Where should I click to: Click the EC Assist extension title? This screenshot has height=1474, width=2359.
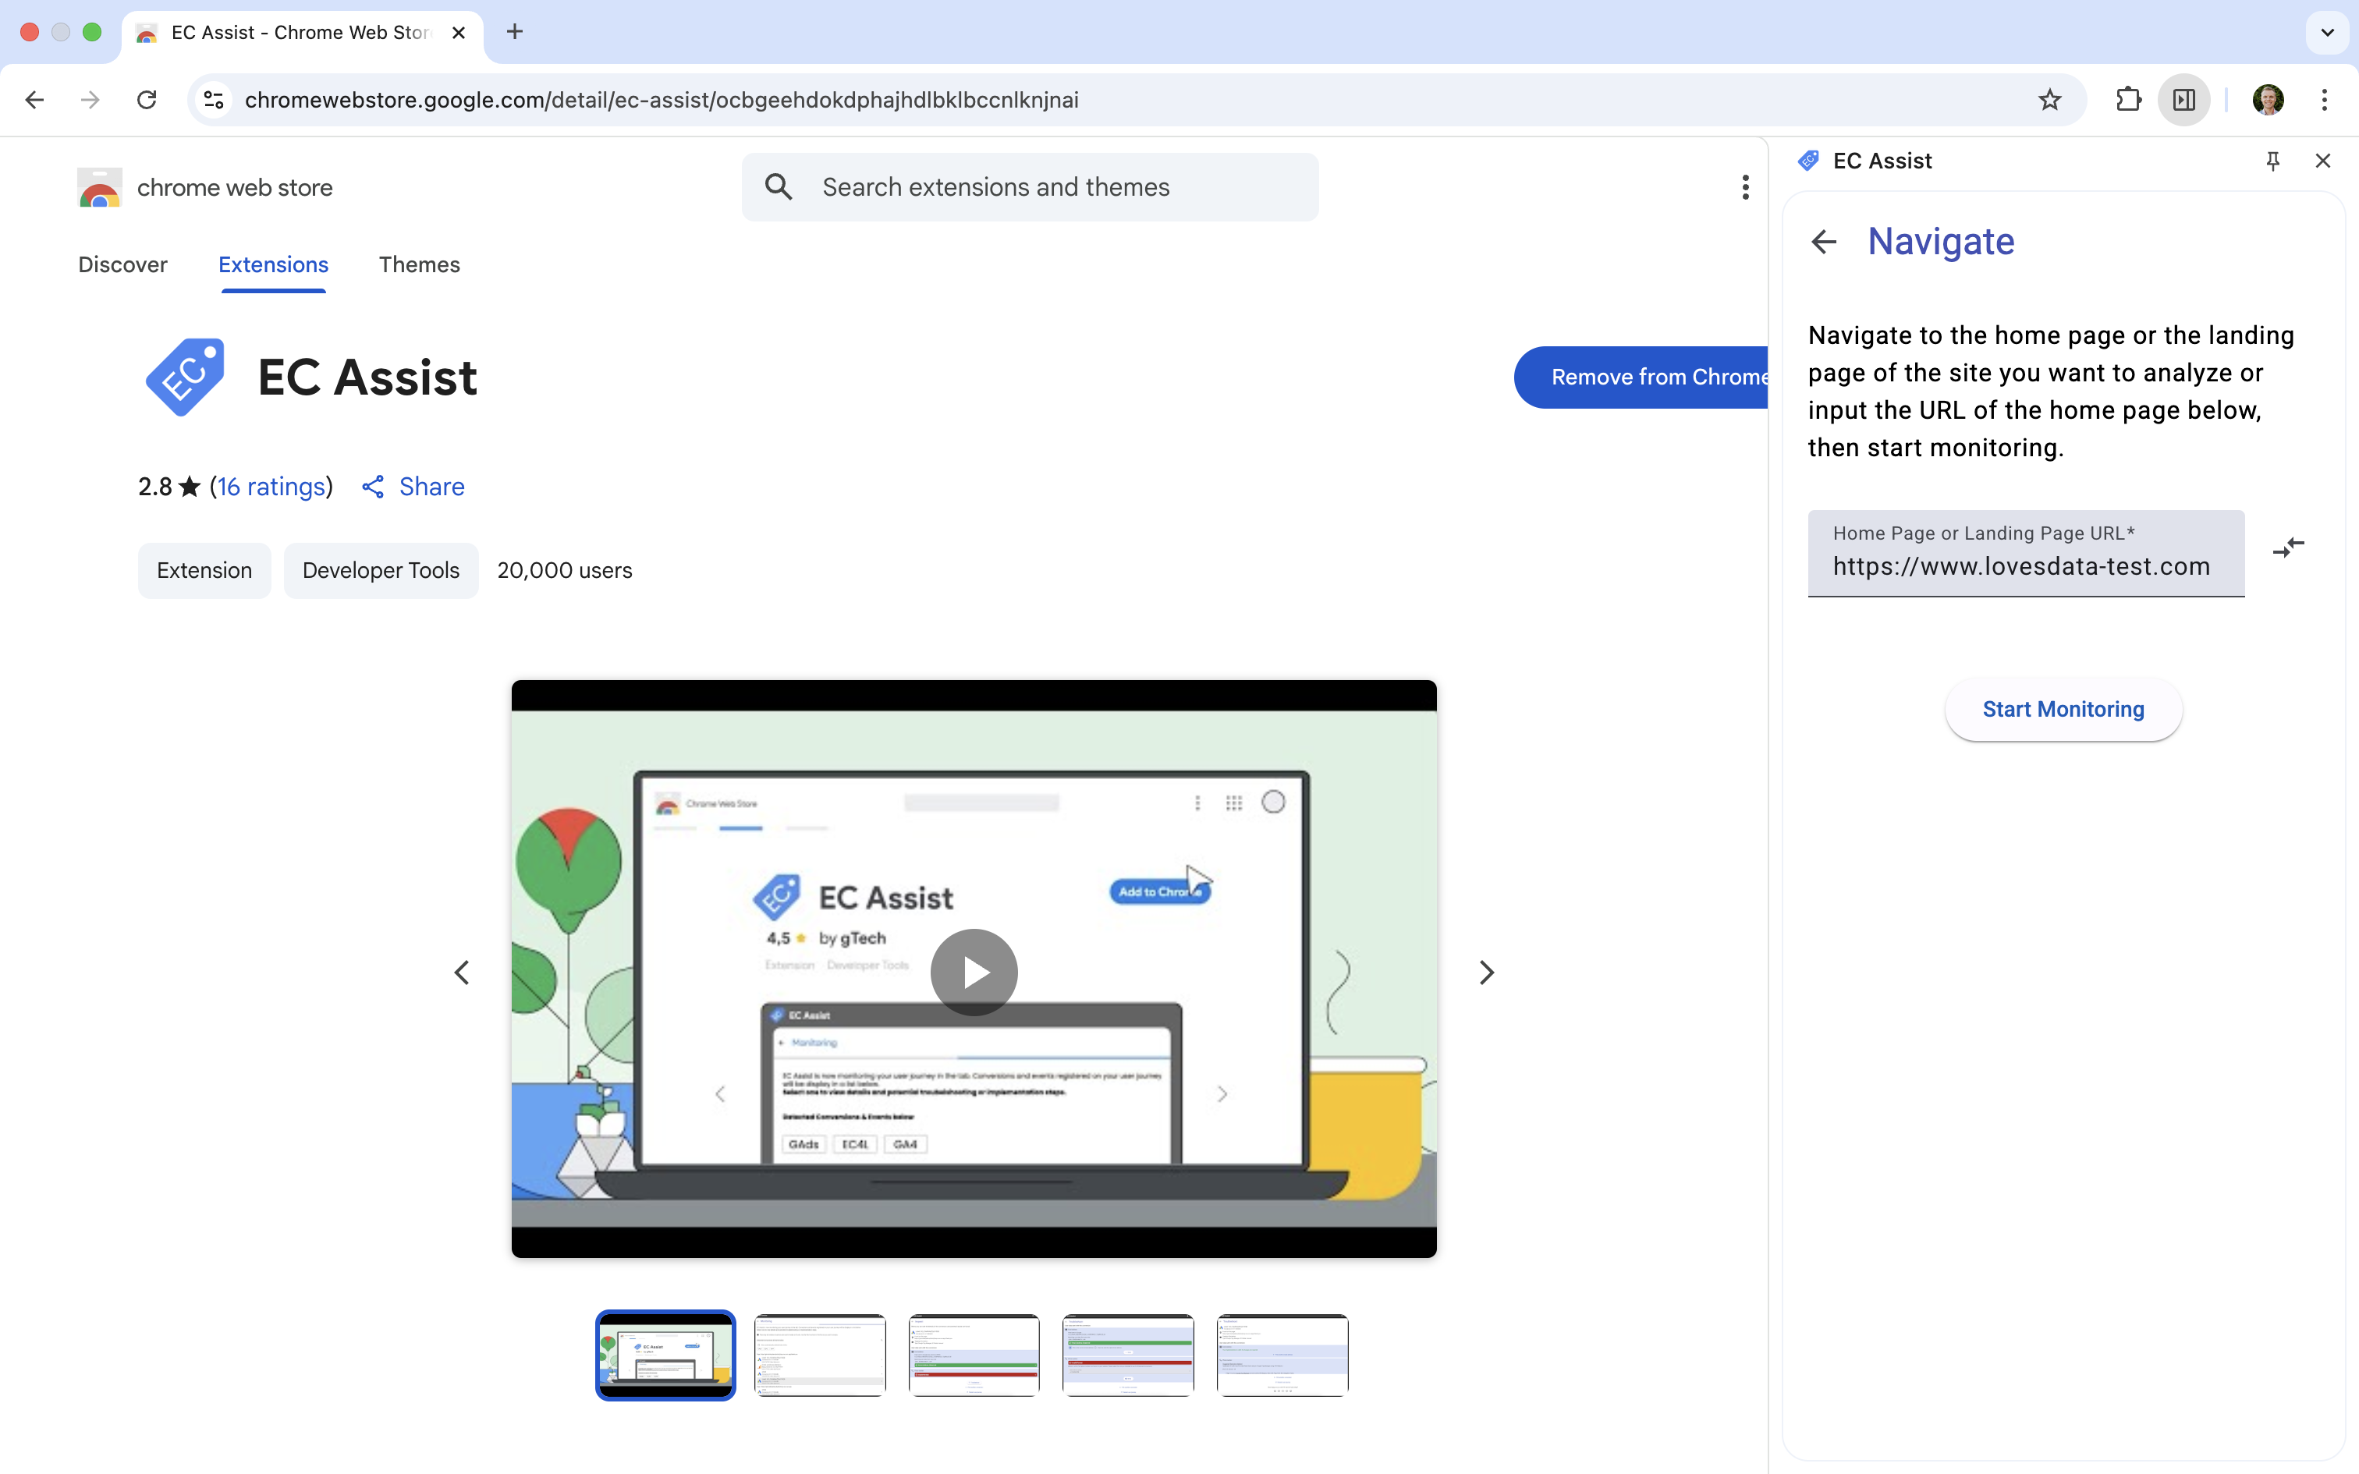(367, 377)
